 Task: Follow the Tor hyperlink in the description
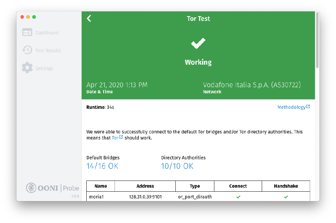116,137
